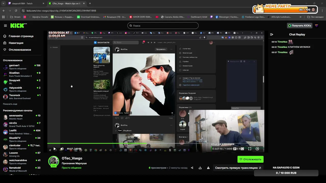326x183 pixels.
Task: Open Halyavshik channel in sidebar
Action: coord(22,89)
